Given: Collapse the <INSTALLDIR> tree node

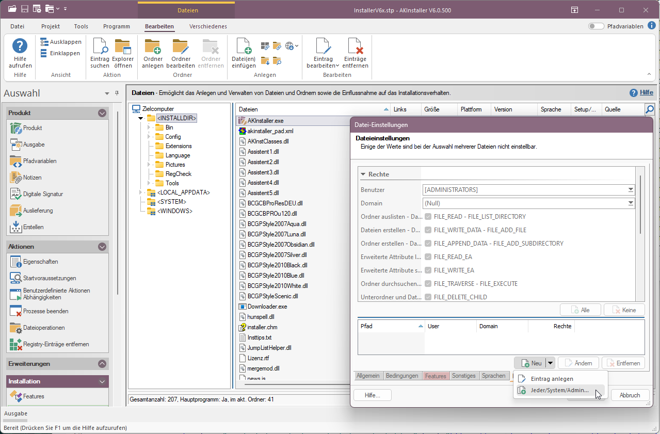Looking at the screenshot, I should 140,119.
